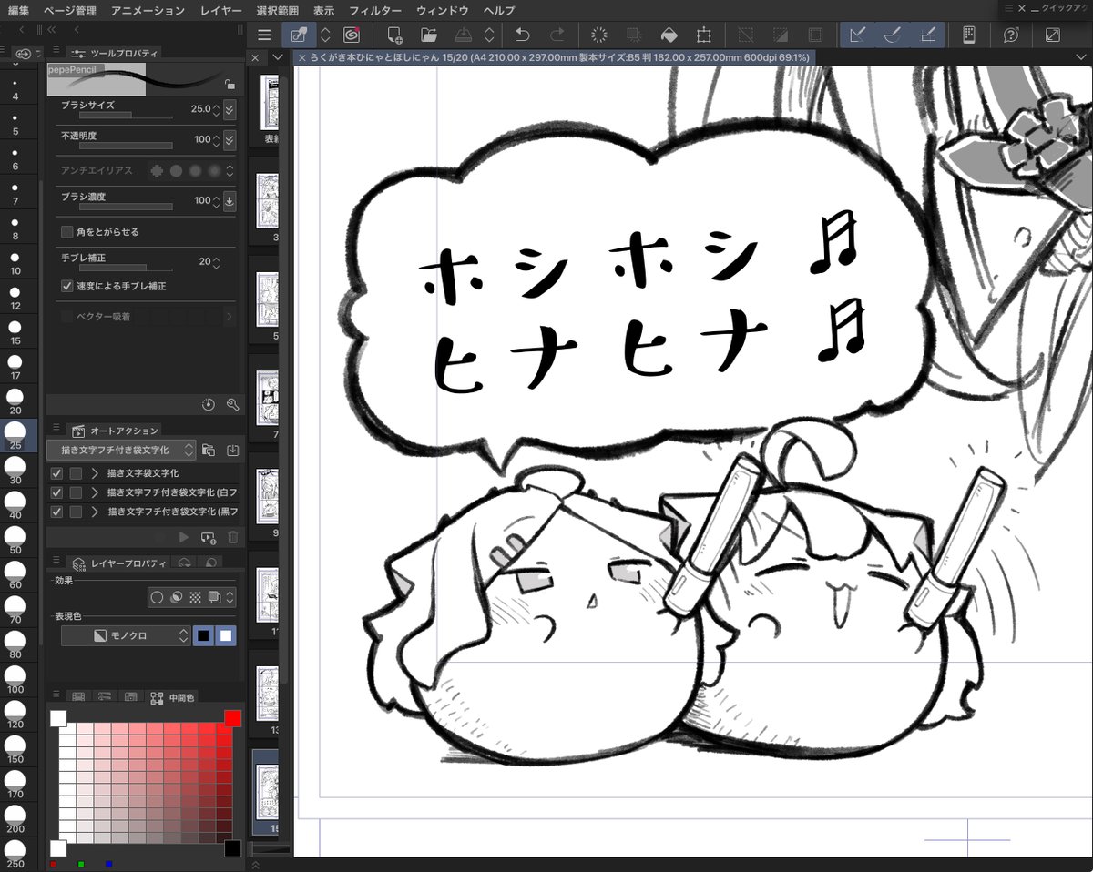Open opacity dynamics settings button
Screen dimensions: 1093x872
coord(230,140)
